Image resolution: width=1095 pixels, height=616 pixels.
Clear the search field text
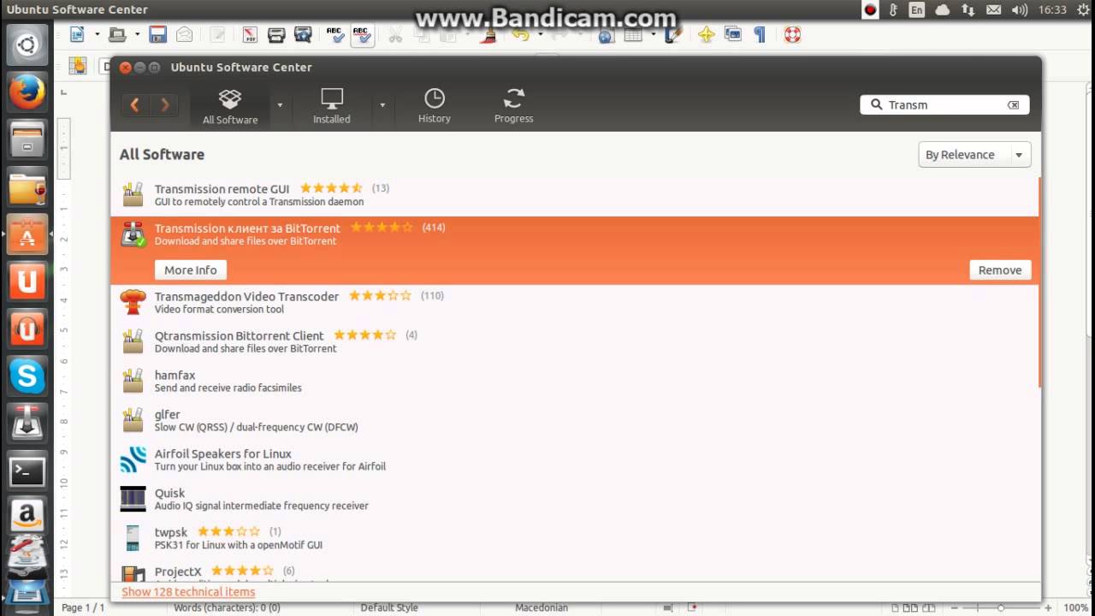1013,104
